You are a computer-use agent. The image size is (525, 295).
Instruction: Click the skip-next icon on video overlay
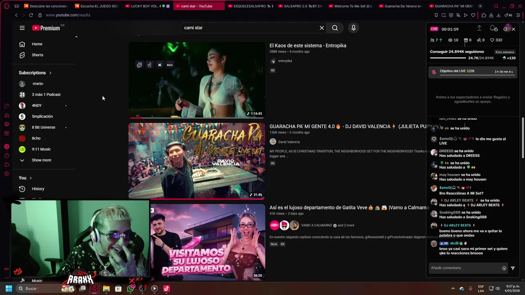pyautogui.click(x=160, y=65)
